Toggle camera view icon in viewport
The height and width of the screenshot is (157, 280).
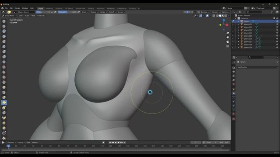pos(227,42)
